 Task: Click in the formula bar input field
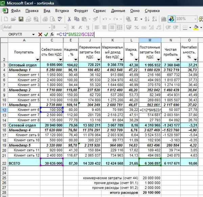point(135,34)
